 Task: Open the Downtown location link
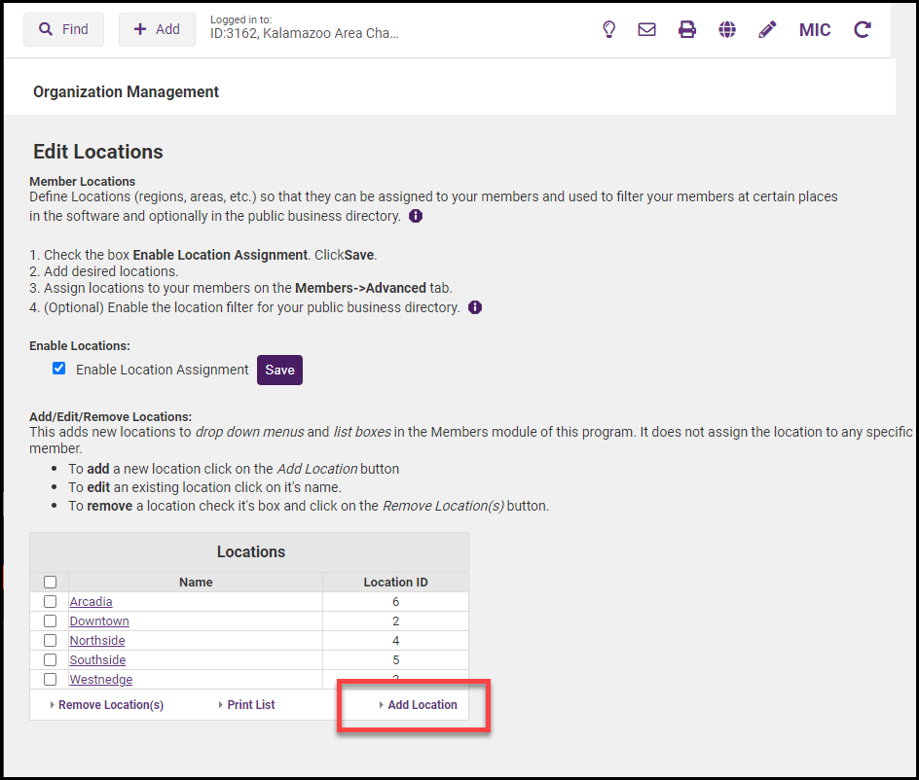99,620
